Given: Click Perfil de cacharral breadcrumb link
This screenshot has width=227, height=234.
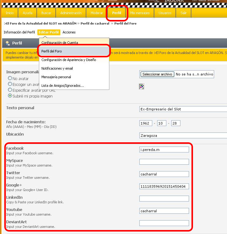Looking at the screenshot, I should tap(95, 23).
